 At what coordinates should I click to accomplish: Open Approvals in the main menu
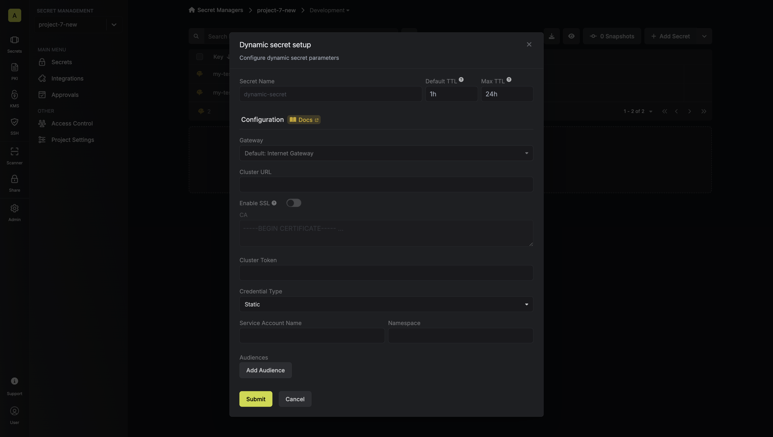click(65, 95)
